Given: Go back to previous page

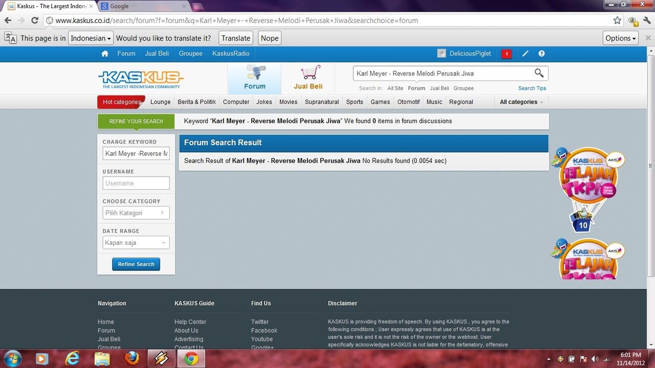Looking at the screenshot, I should click(x=8, y=20).
